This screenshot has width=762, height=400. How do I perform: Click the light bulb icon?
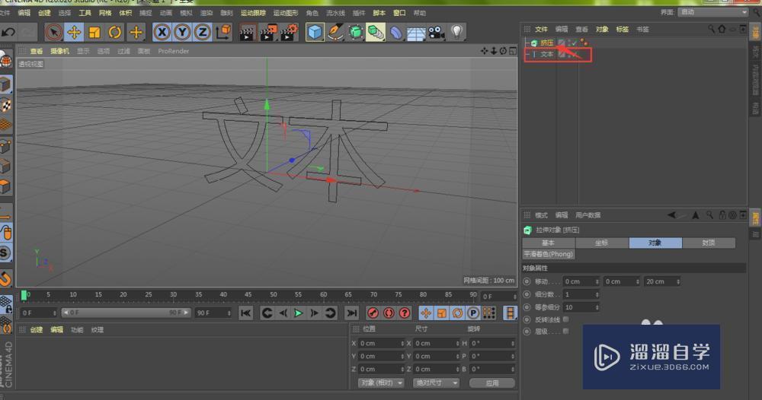(456, 32)
